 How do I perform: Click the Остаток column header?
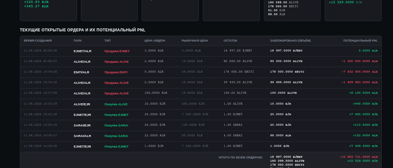point(230,41)
